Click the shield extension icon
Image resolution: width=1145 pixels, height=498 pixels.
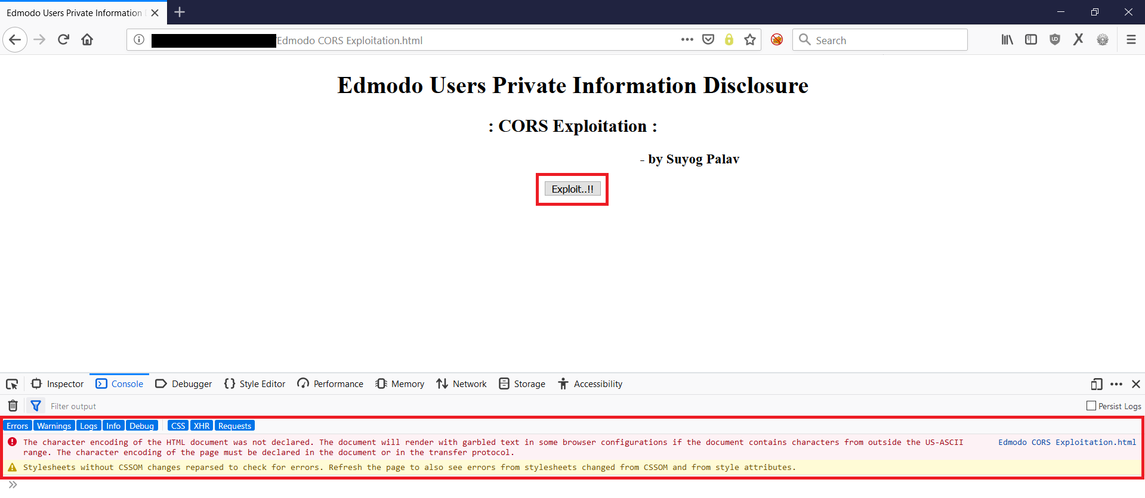point(1055,40)
